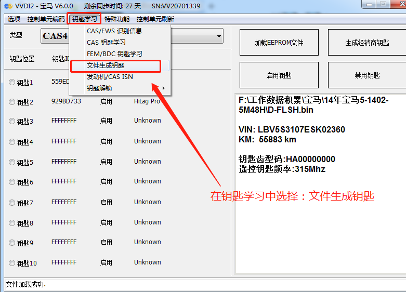Open the 控制单元刷新 menu
This screenshot has width=406, height=292.
click(x=155, y=19)
